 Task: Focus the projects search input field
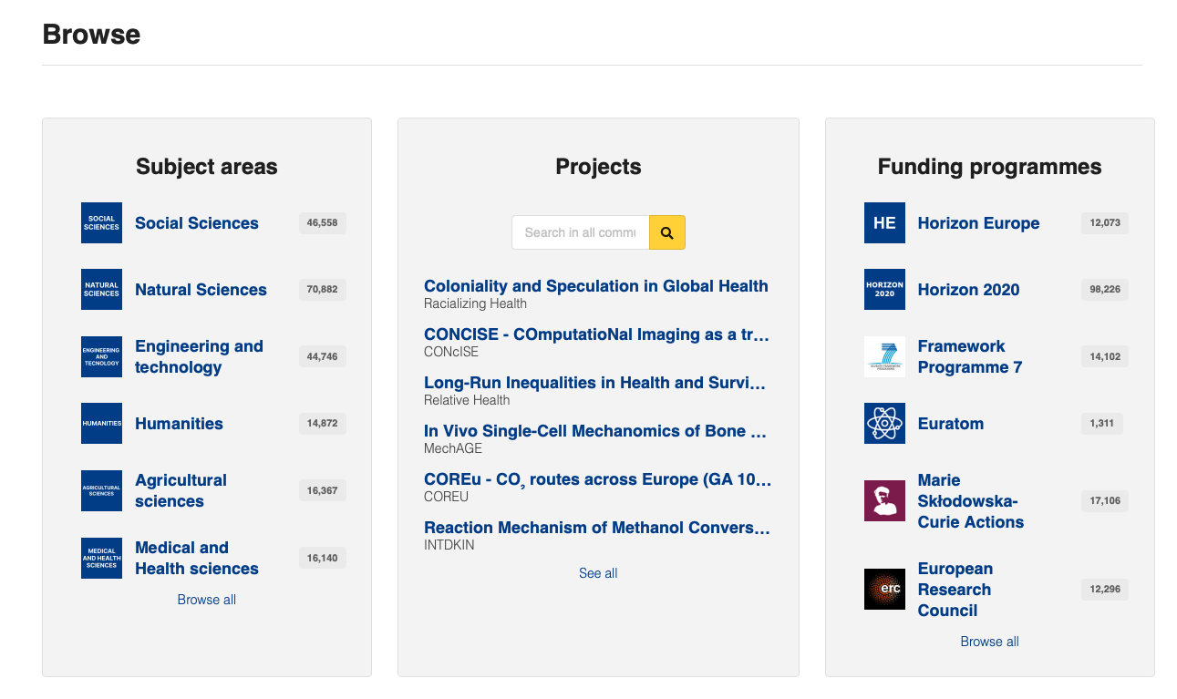tap(581, 232)
